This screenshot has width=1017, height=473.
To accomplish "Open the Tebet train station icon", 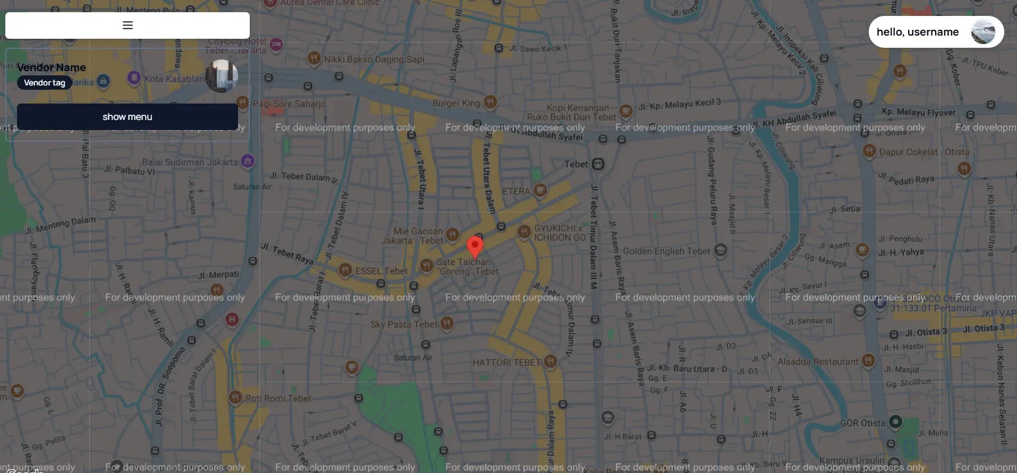I will pos(598,164).
